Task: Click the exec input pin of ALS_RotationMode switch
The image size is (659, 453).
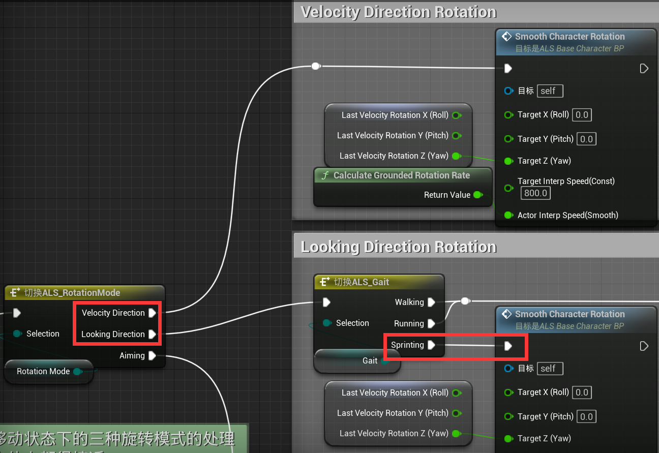Action: pyautogui.click(x=17, y=313)
